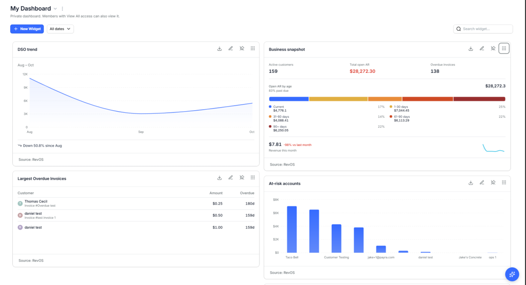The width and height of the screenshot is (526, 285).
Task: Edit the At-risk accounts widget
Action: (x=482, y=183)
